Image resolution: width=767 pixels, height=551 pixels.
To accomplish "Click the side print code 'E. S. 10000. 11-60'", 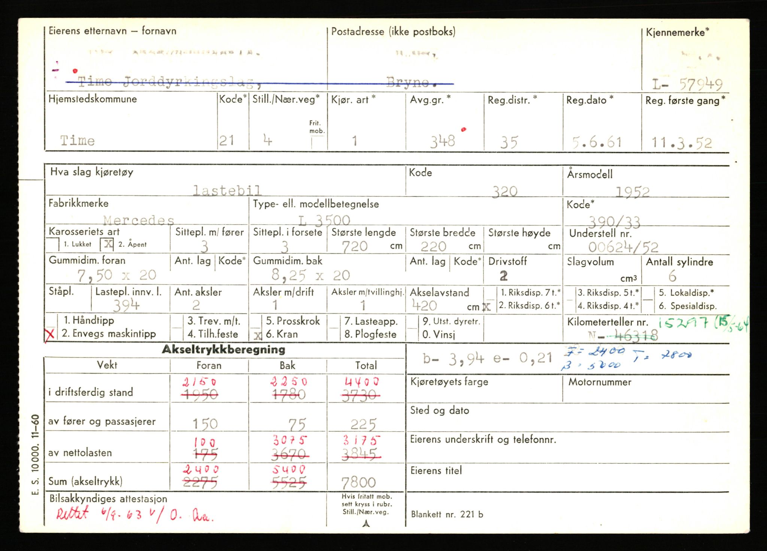I will pos(35,455).
